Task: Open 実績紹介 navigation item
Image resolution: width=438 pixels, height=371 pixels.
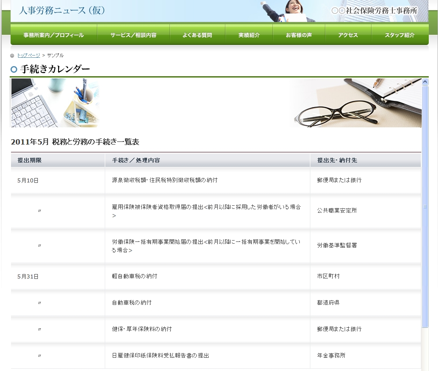Action: (x=249, y=35)
